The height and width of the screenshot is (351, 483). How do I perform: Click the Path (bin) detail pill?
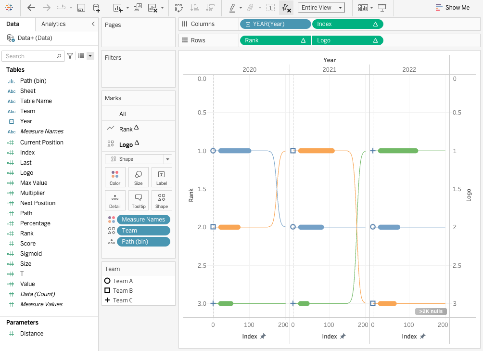(x=143, y=242)
